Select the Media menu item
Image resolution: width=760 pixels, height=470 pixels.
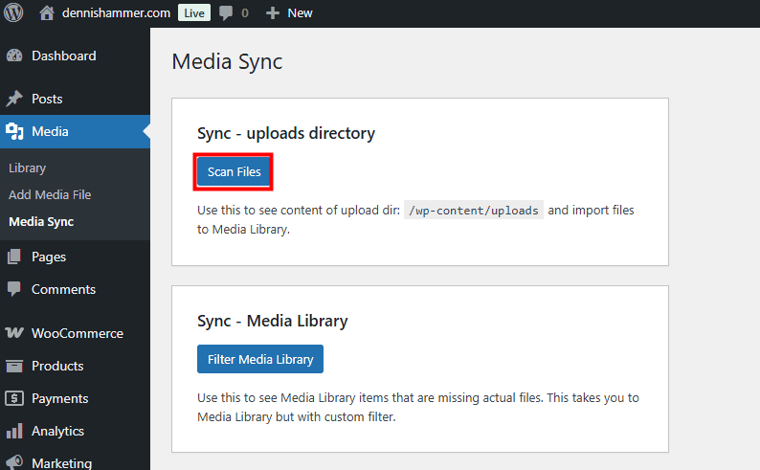pyautogui.click(x=50, y=131)
